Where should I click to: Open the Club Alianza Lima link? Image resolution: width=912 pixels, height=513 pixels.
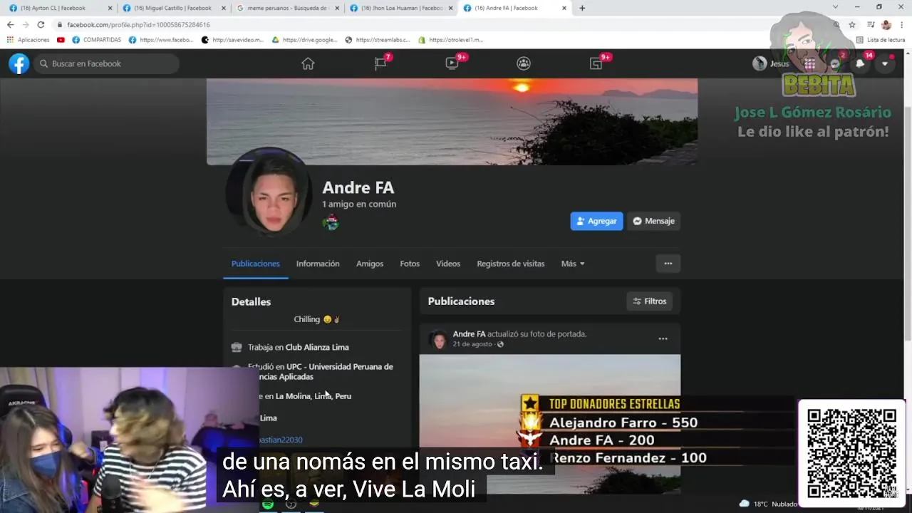[317, 347]
